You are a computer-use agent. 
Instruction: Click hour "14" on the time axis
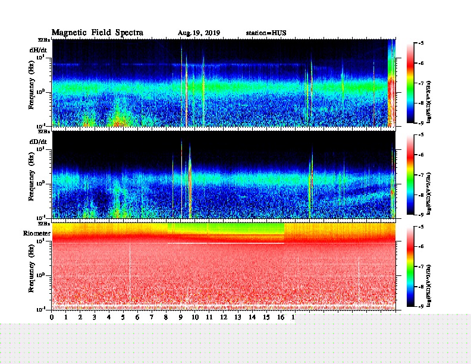point(252,317)
